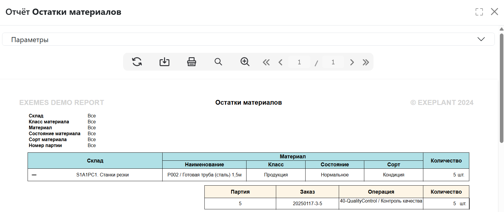Toggle fullscreen mode for the report

click(x=479, y=12)
